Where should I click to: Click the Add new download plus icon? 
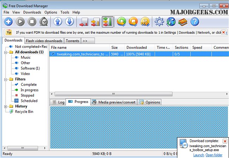(x=8, y=22)
